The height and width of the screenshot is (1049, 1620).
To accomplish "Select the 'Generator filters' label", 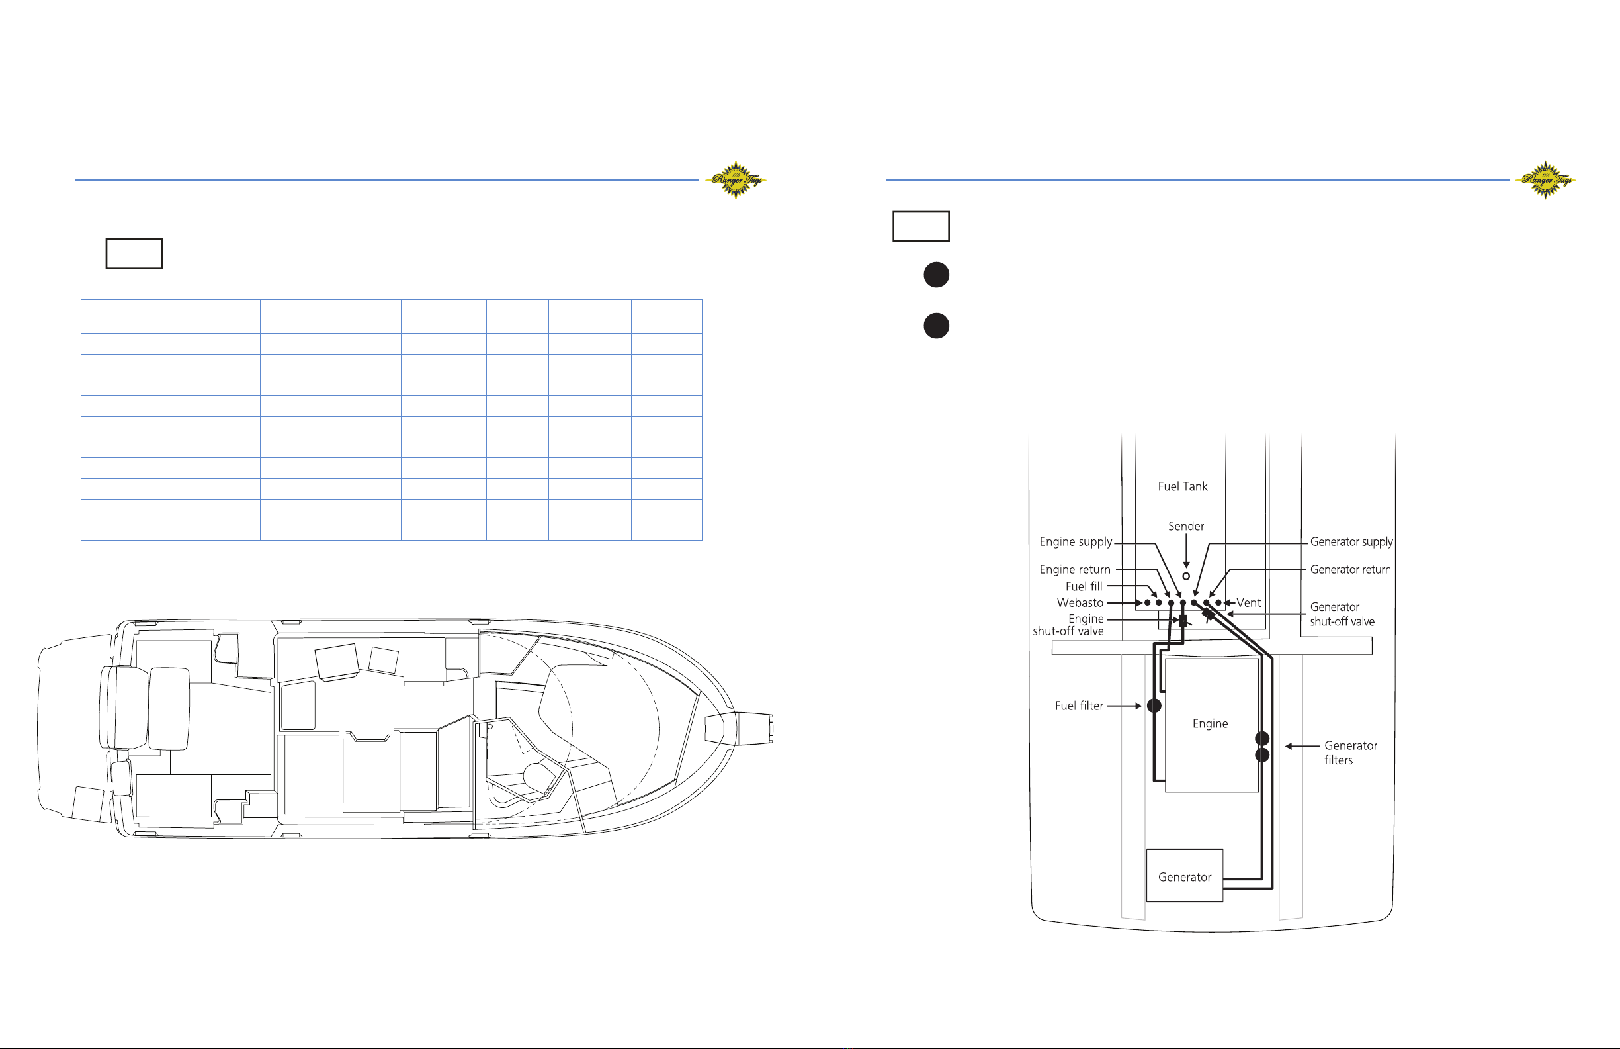I will [x=1351, y=753].
